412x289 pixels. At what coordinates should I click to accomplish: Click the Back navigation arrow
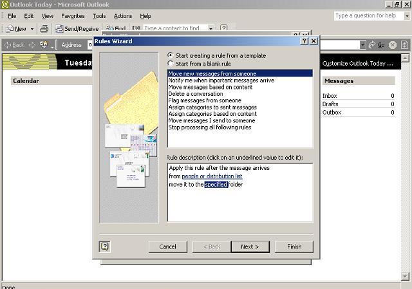[x=14, y=45]
